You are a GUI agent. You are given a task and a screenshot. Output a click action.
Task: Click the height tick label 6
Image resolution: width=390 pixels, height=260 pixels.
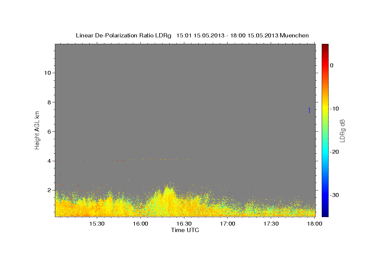pos(49,132)
